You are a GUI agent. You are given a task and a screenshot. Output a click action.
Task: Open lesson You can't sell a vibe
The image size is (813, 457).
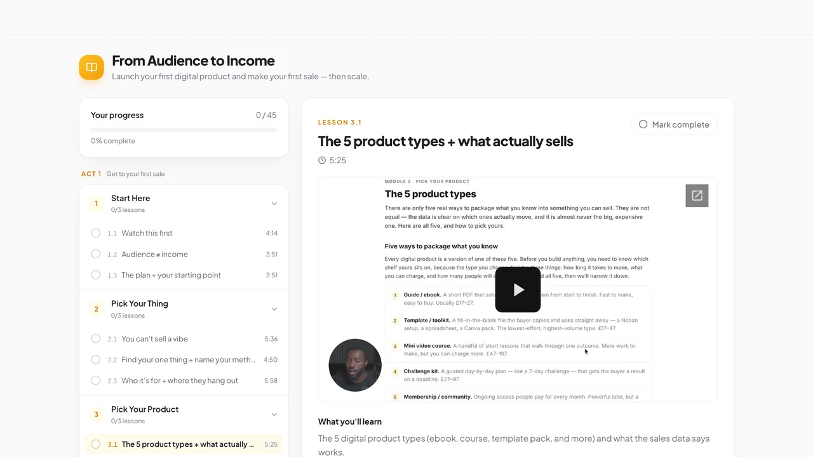click(x=184, y=339)
